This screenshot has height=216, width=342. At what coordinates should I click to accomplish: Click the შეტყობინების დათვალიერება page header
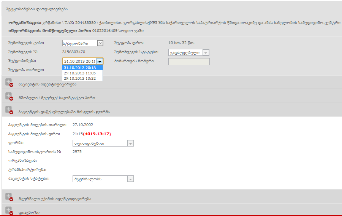tap(37, 8)
